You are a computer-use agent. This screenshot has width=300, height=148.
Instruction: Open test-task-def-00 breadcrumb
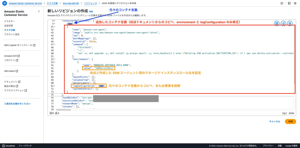(x=71, y=3)
